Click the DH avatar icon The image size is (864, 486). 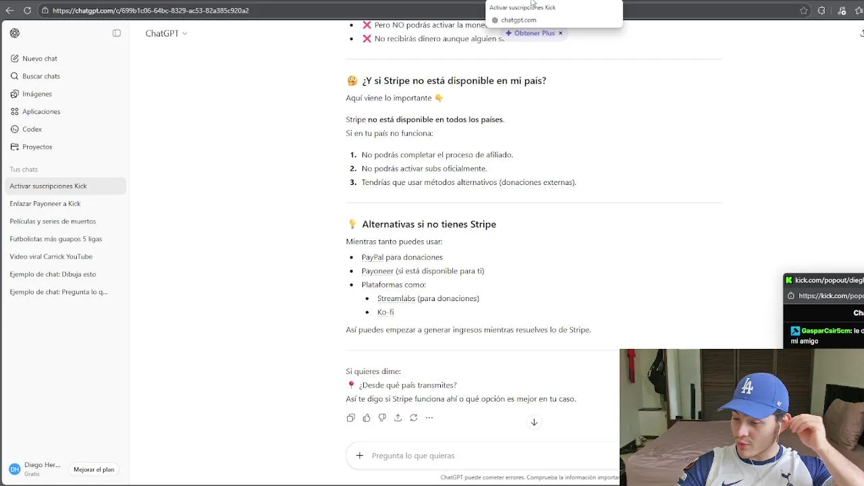tap(14, 469)
